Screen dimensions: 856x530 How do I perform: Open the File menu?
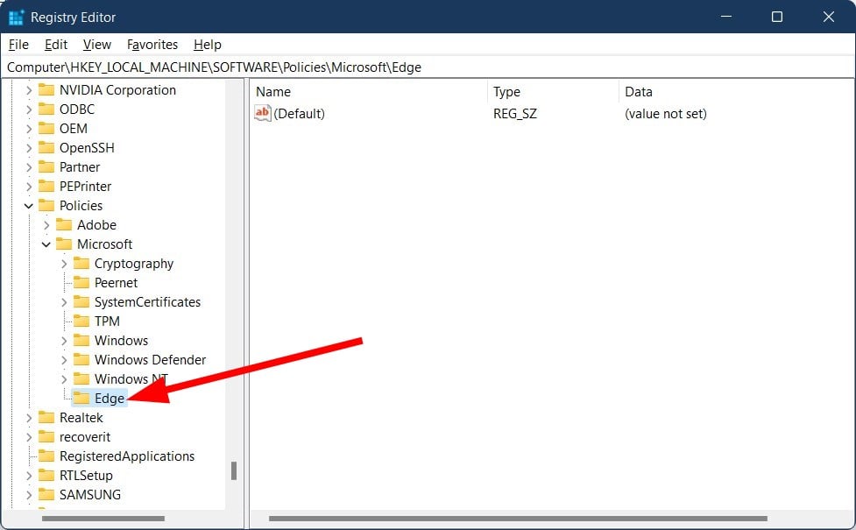[x=18, y=45]
